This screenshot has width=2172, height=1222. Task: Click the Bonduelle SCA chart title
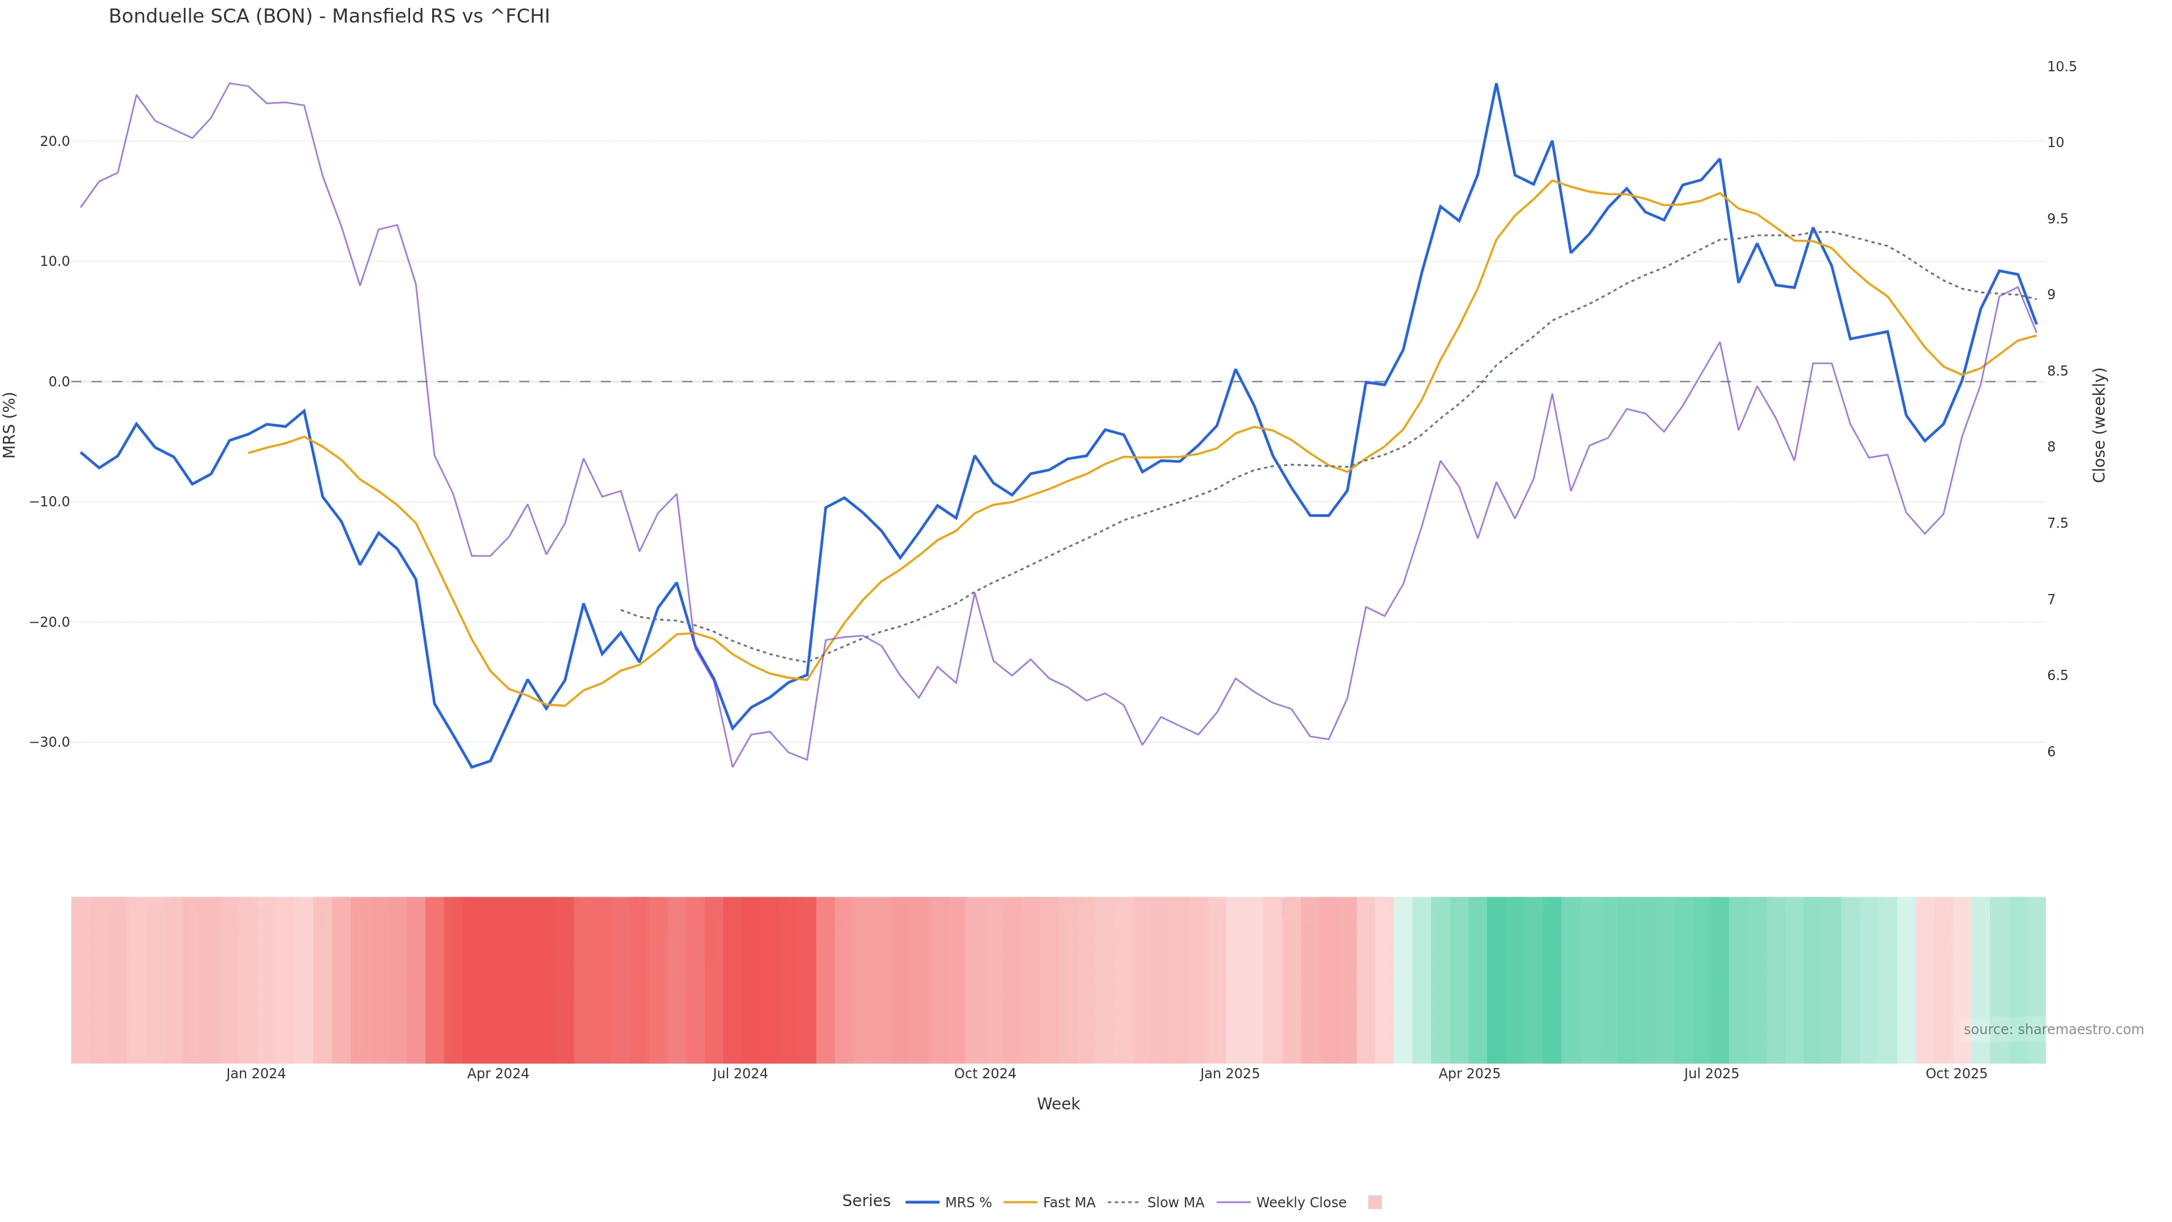329,16
